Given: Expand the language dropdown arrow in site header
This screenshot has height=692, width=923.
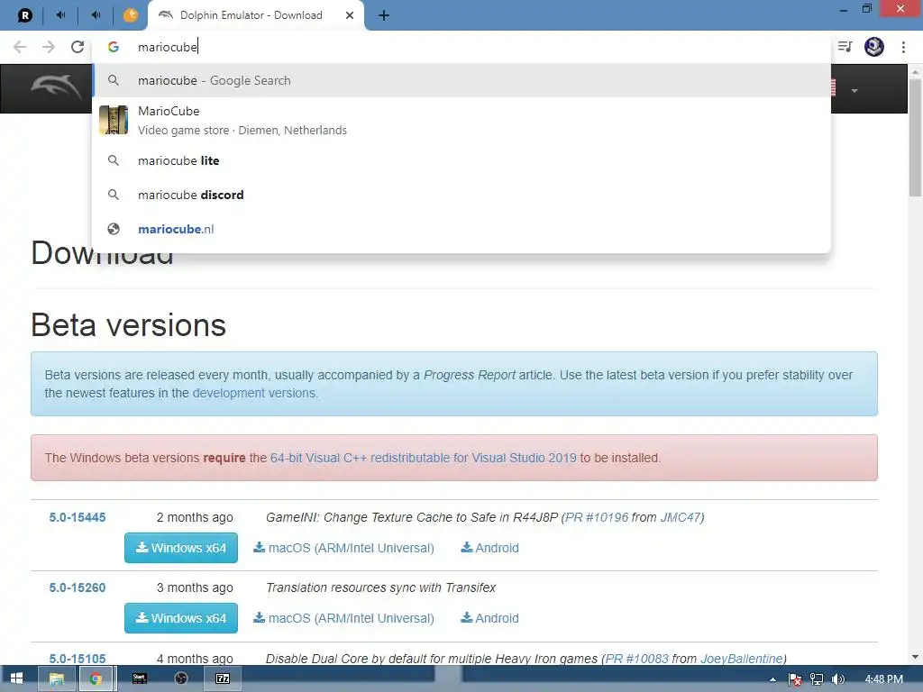Looking at the screenshot, I should click(x=854, y=91).
